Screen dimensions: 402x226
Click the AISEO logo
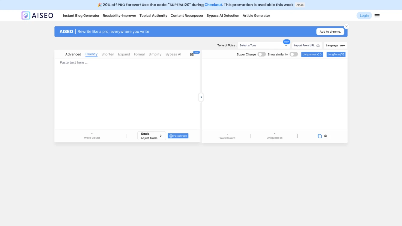pos(37,16)
